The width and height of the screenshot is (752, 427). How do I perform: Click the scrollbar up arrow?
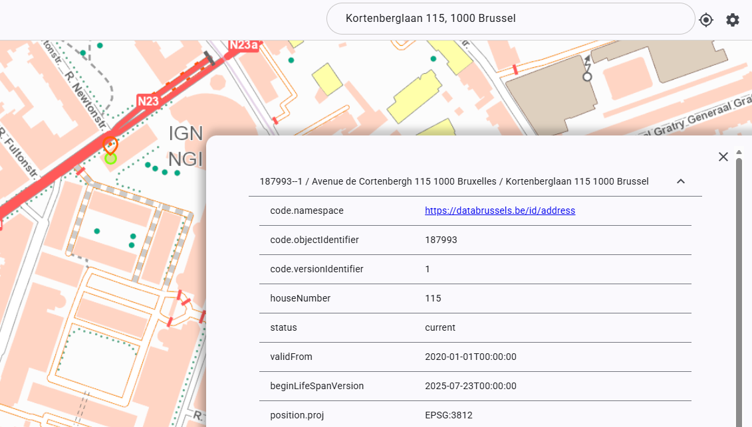pos(739,152)
